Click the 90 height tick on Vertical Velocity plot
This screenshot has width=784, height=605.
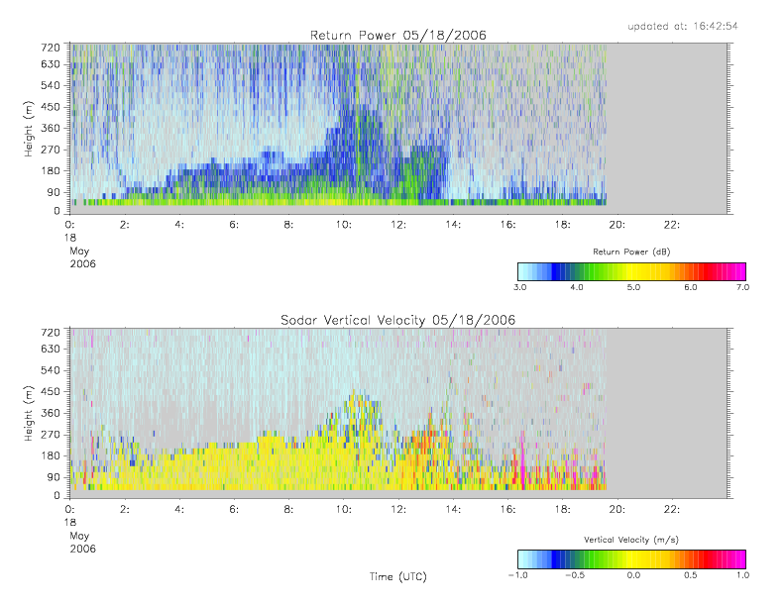(x=54, y=477)
